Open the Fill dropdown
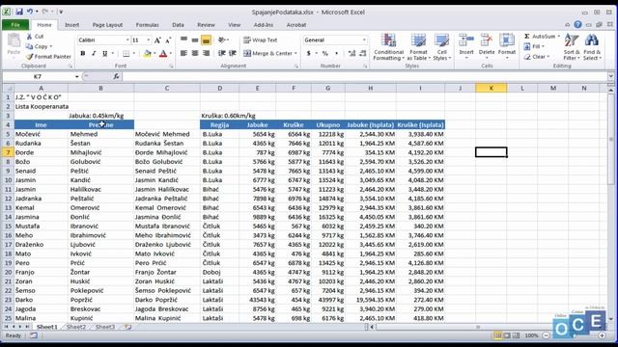618x347 pixels. click(534, 46)
